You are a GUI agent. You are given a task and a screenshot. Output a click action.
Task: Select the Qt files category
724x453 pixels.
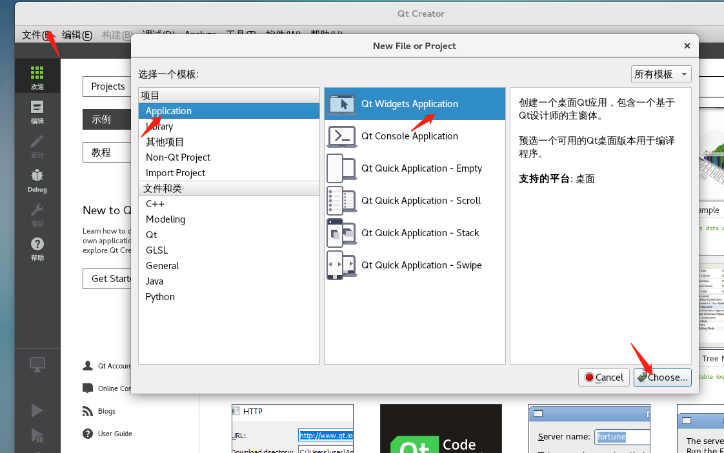click(229, 235)
